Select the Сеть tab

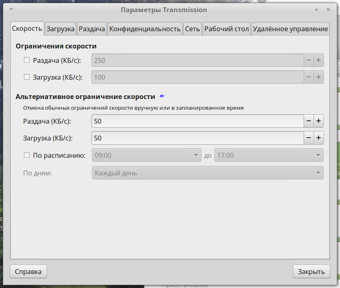point(192,29)
